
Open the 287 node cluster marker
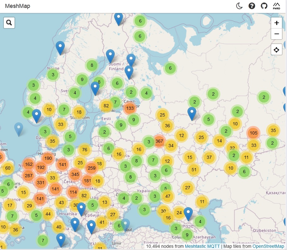(29, 175)
